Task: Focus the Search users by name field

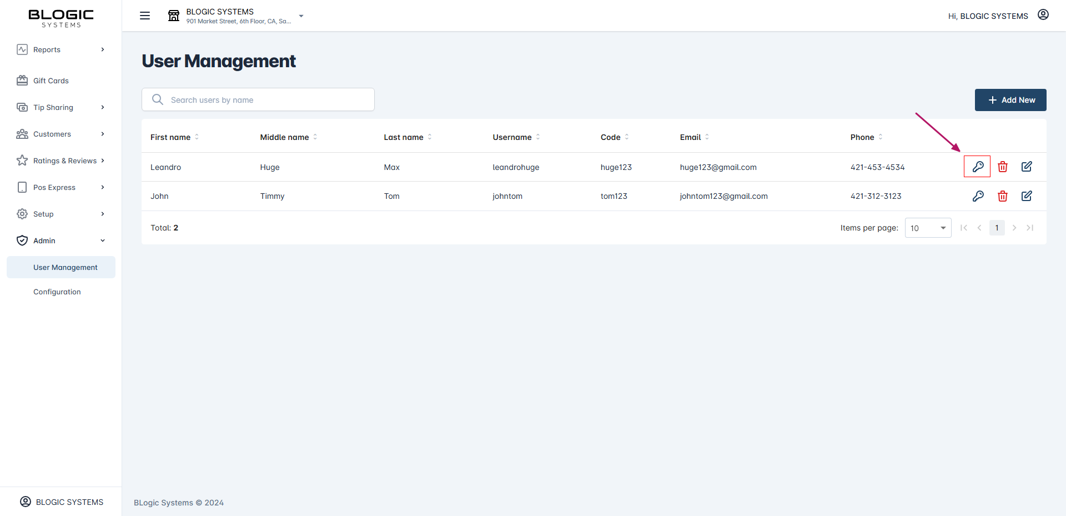Action: (258, 99)
